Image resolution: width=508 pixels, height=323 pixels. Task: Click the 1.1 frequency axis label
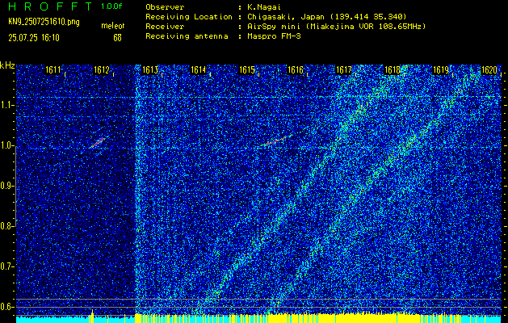click(6, 105)
